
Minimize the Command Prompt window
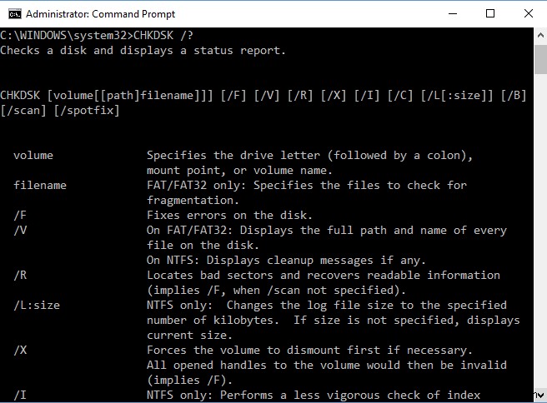point(453,13)
